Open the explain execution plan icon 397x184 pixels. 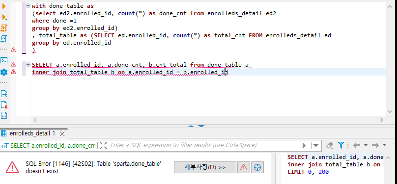pyautogui.click(x=4, y=39)
